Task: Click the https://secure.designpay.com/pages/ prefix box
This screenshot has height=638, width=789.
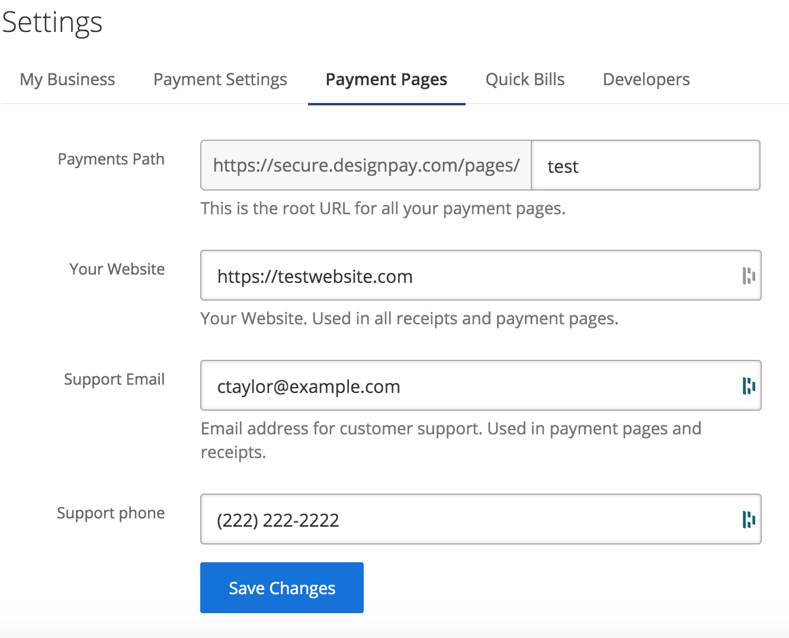Action: (x=366, y=165)
